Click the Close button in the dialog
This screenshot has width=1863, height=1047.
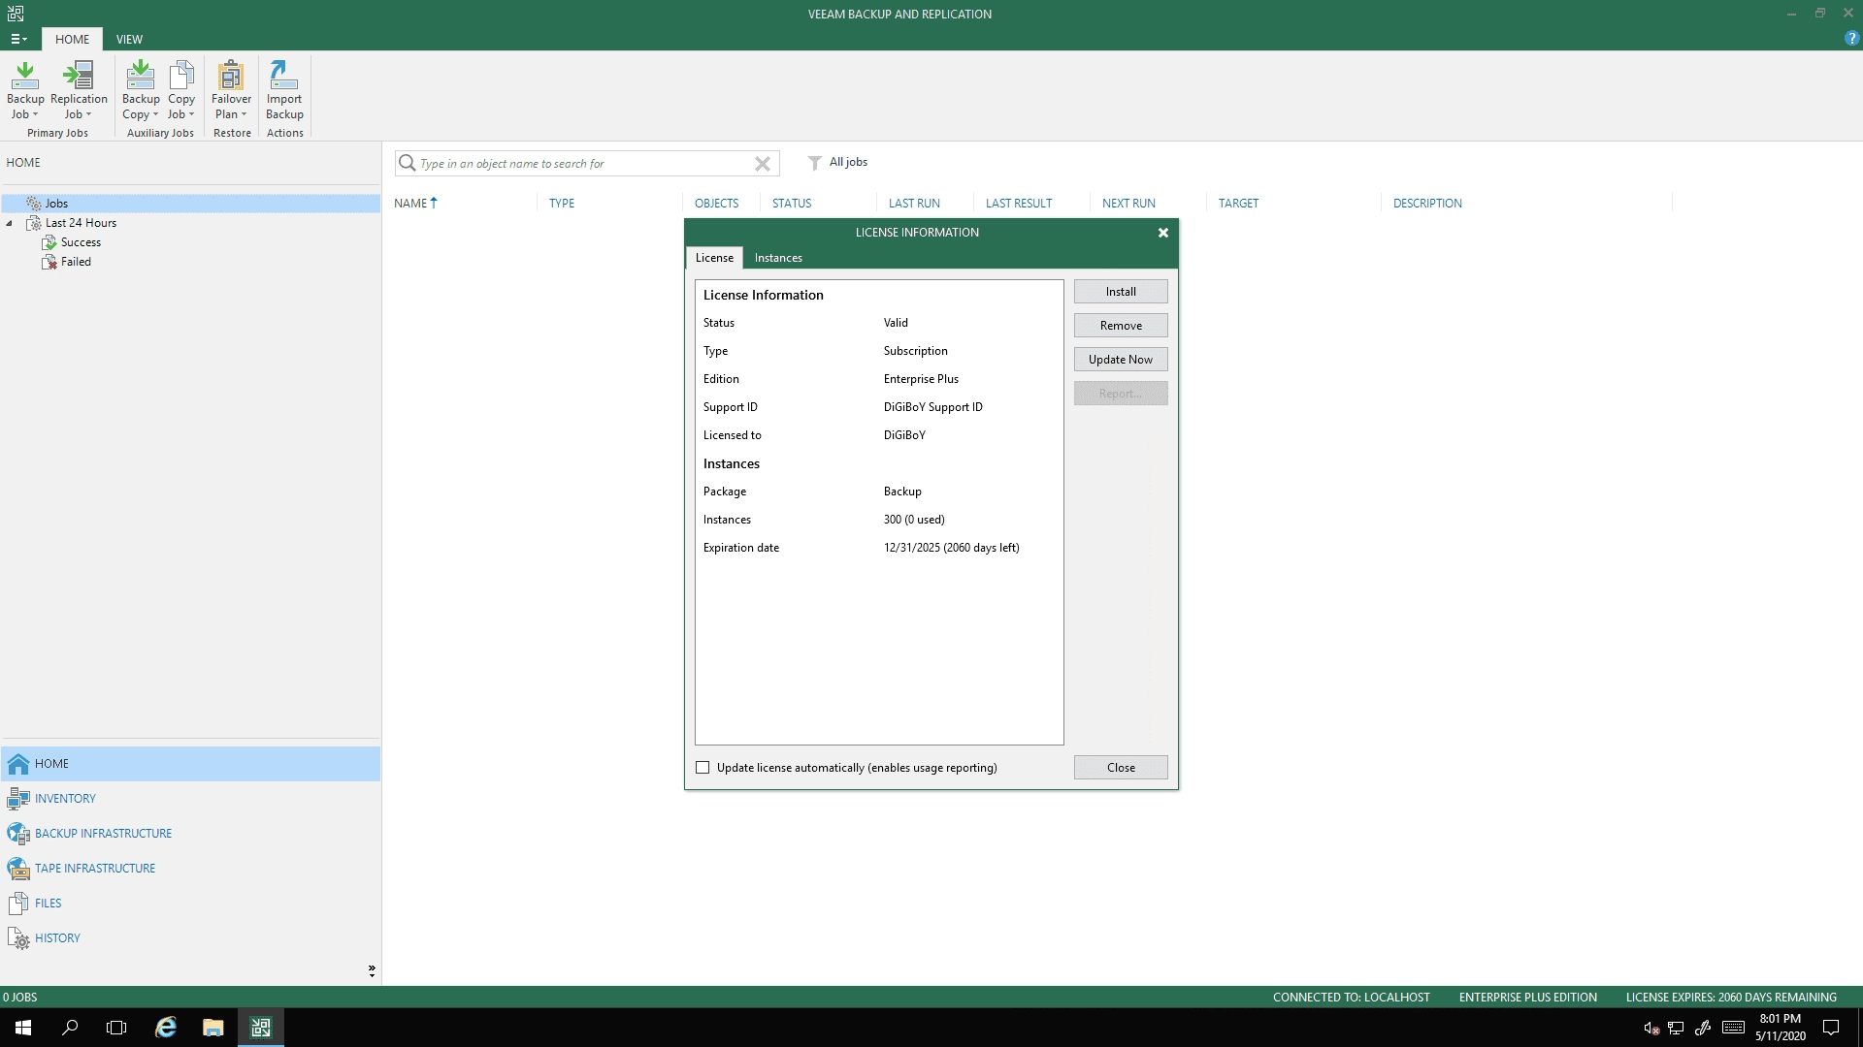click(1121, 768)
